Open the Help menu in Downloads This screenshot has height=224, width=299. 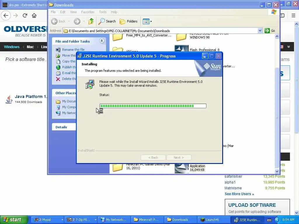point(114,12)
